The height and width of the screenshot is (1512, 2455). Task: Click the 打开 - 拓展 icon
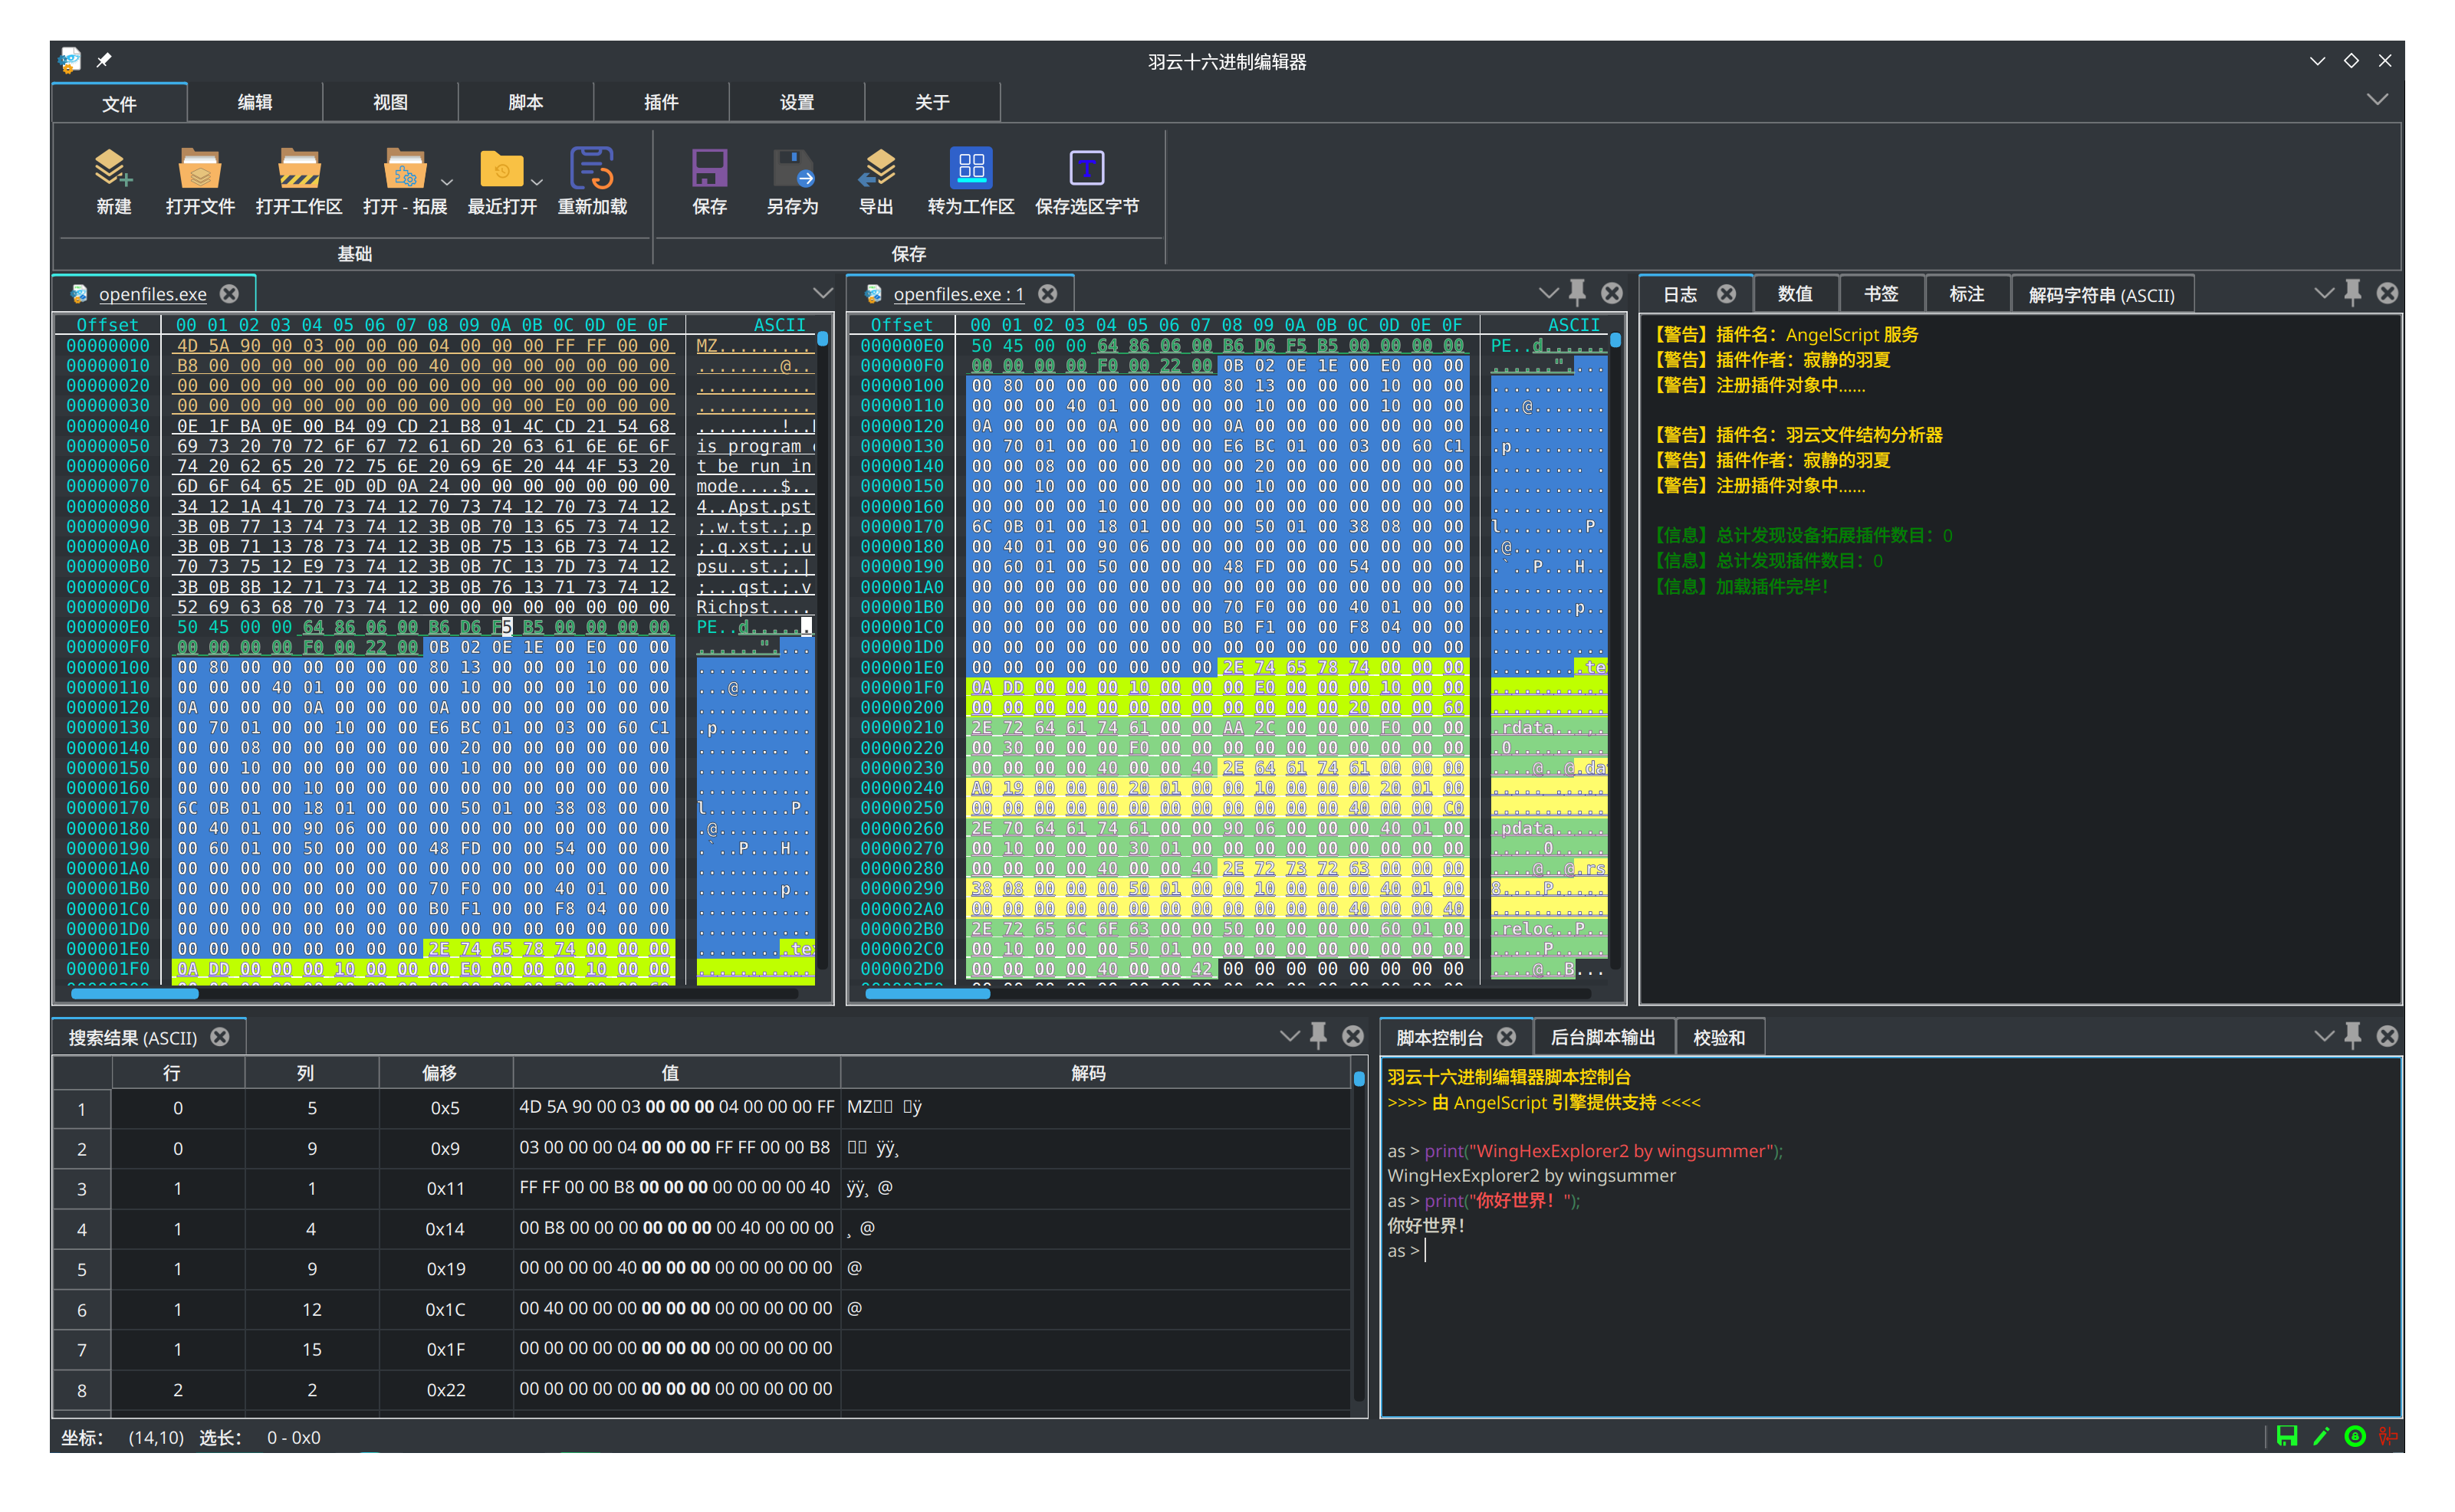tap(404, 168)
